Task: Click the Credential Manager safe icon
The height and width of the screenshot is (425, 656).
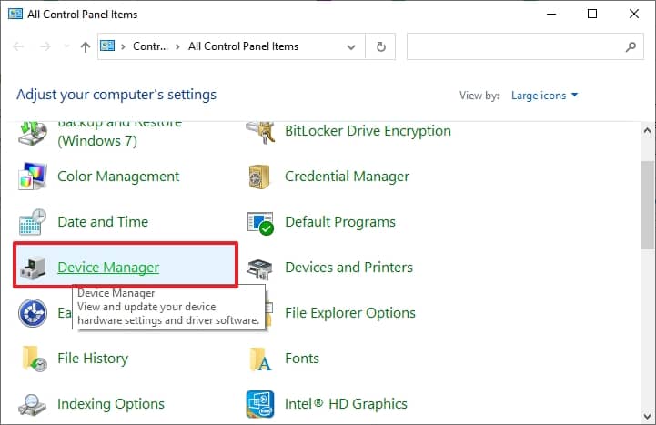Action: [x=261, y=177]
